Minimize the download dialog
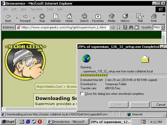Viewport: 167px width, 125px height. tap(162, 47)
